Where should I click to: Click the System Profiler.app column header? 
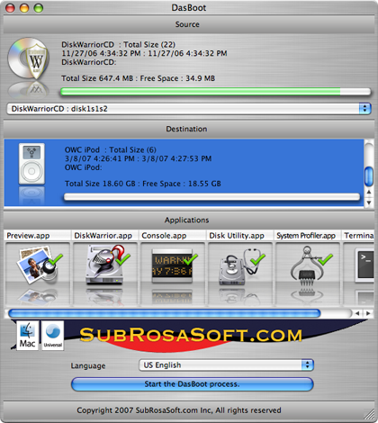tap(308, 236)
